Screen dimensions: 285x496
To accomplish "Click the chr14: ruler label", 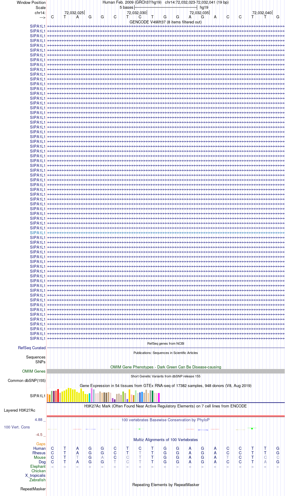I will 40,13.
